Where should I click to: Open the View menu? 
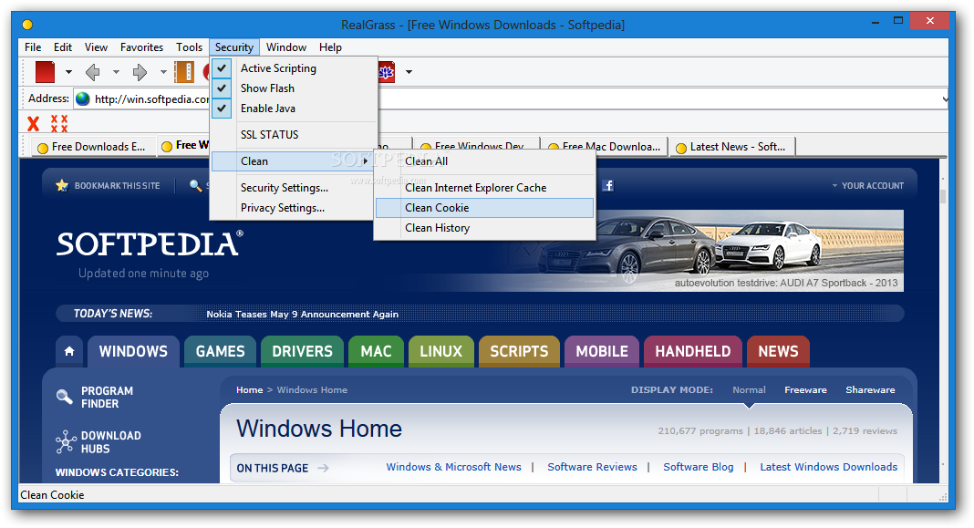click(97, 47)
